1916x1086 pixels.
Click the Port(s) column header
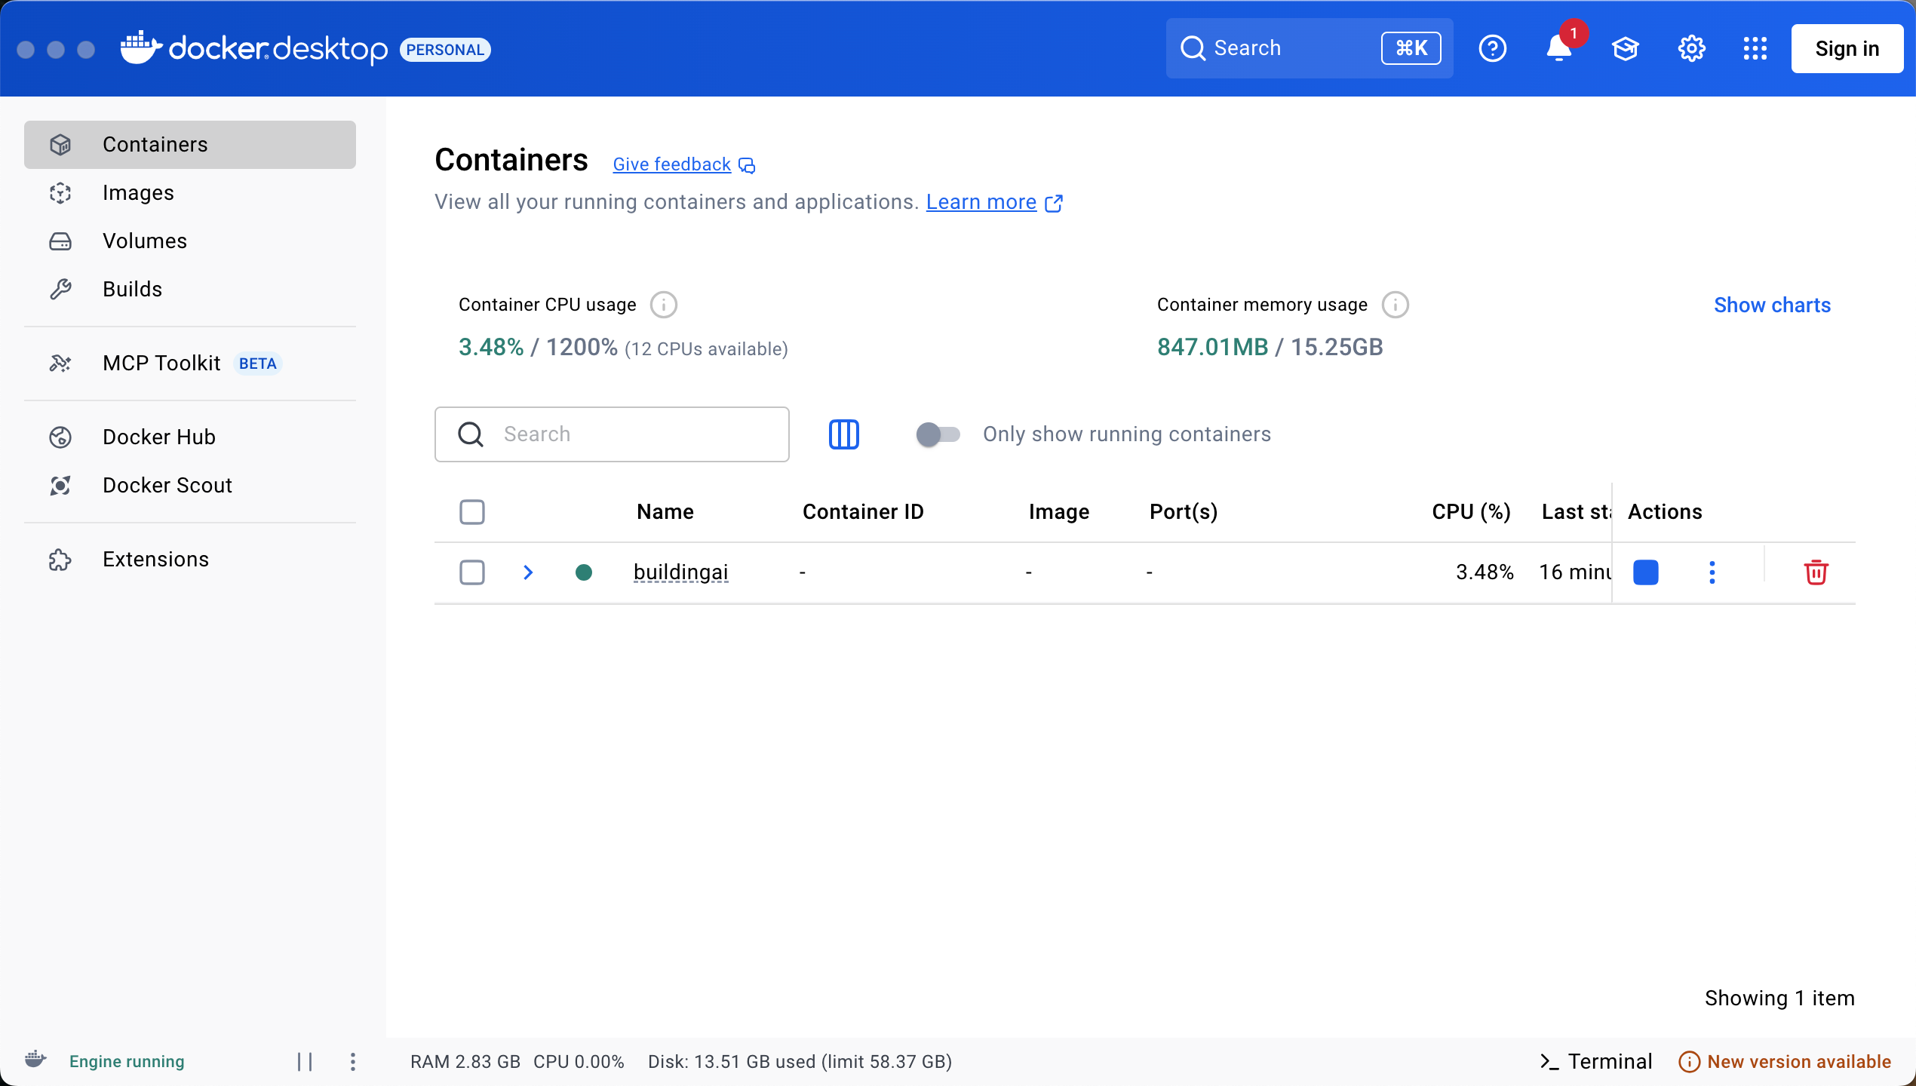[x=1183, y=512]
